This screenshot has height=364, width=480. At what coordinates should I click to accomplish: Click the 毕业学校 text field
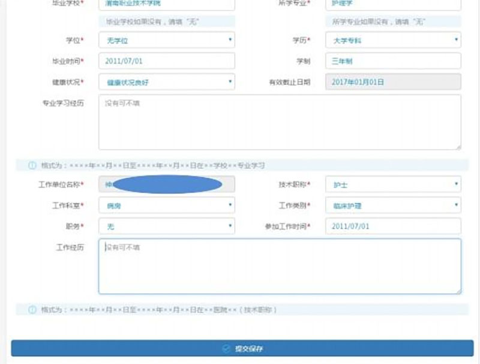(x=166, y=4)
